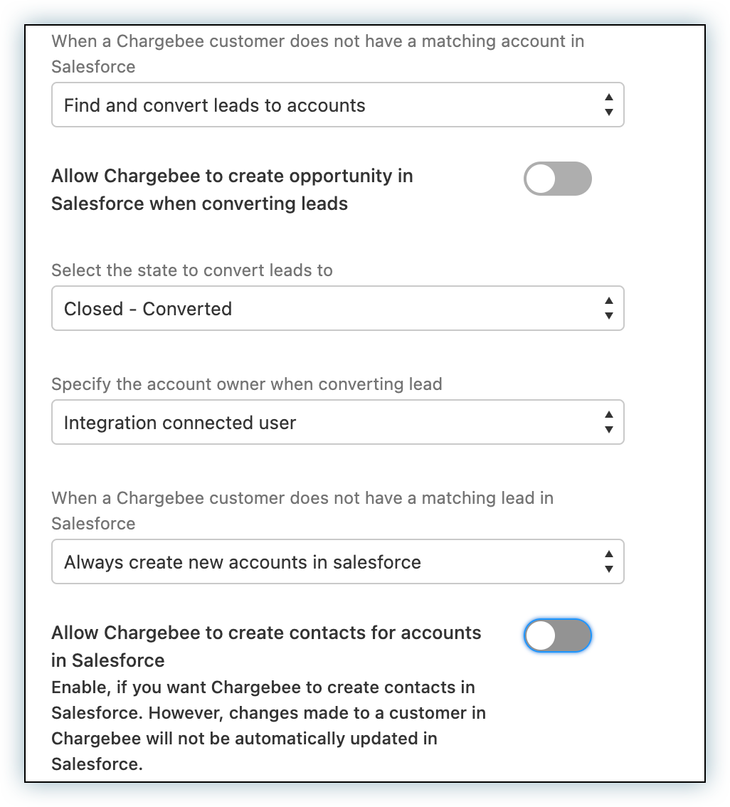The width and height of the screenshot is (730, 807).
Task: Click the arrows icon on the account owner dropdown
Action: click(x=608, y=423)
